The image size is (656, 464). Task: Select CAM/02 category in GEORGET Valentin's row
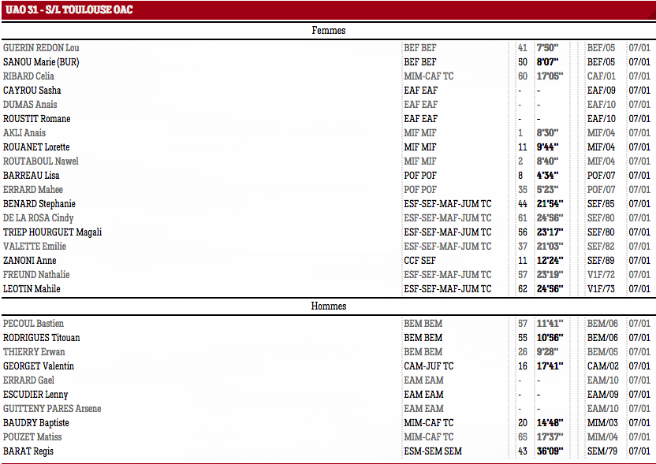[x=603, y=366]
